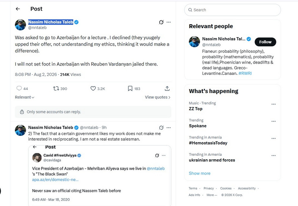Click the Search input field
298x206 pixels.
point(232,10)
